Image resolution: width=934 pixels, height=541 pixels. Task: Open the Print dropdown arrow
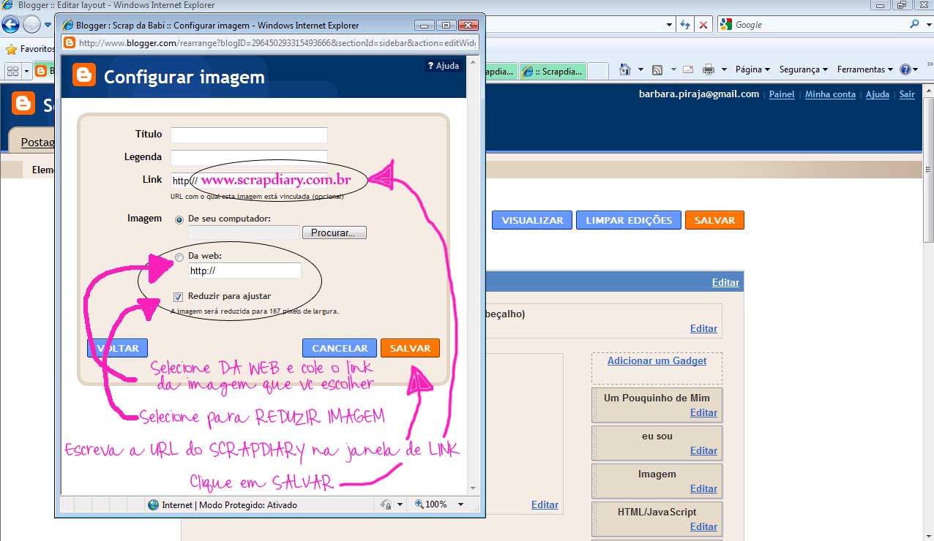724,69
